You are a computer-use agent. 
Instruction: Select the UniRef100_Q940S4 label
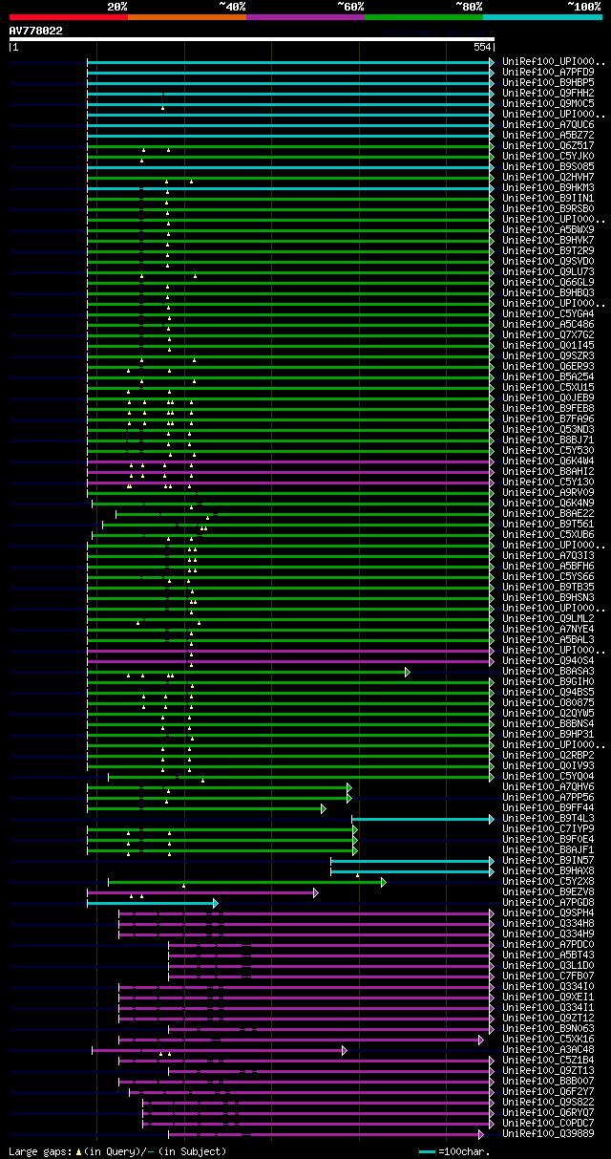click(x=548, y=660)
